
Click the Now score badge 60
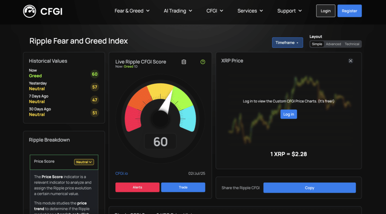point(95,74)
